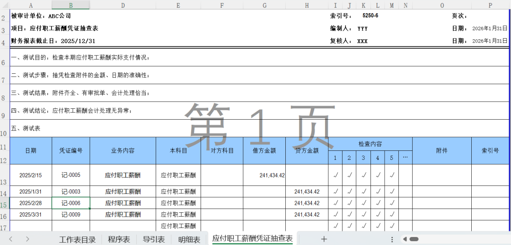The width and height of the screenshot is (511, 245).
Task: Click cell 财务报表截止日：2025/12/31
Action: pyautogui.click(x=53, y=41)
